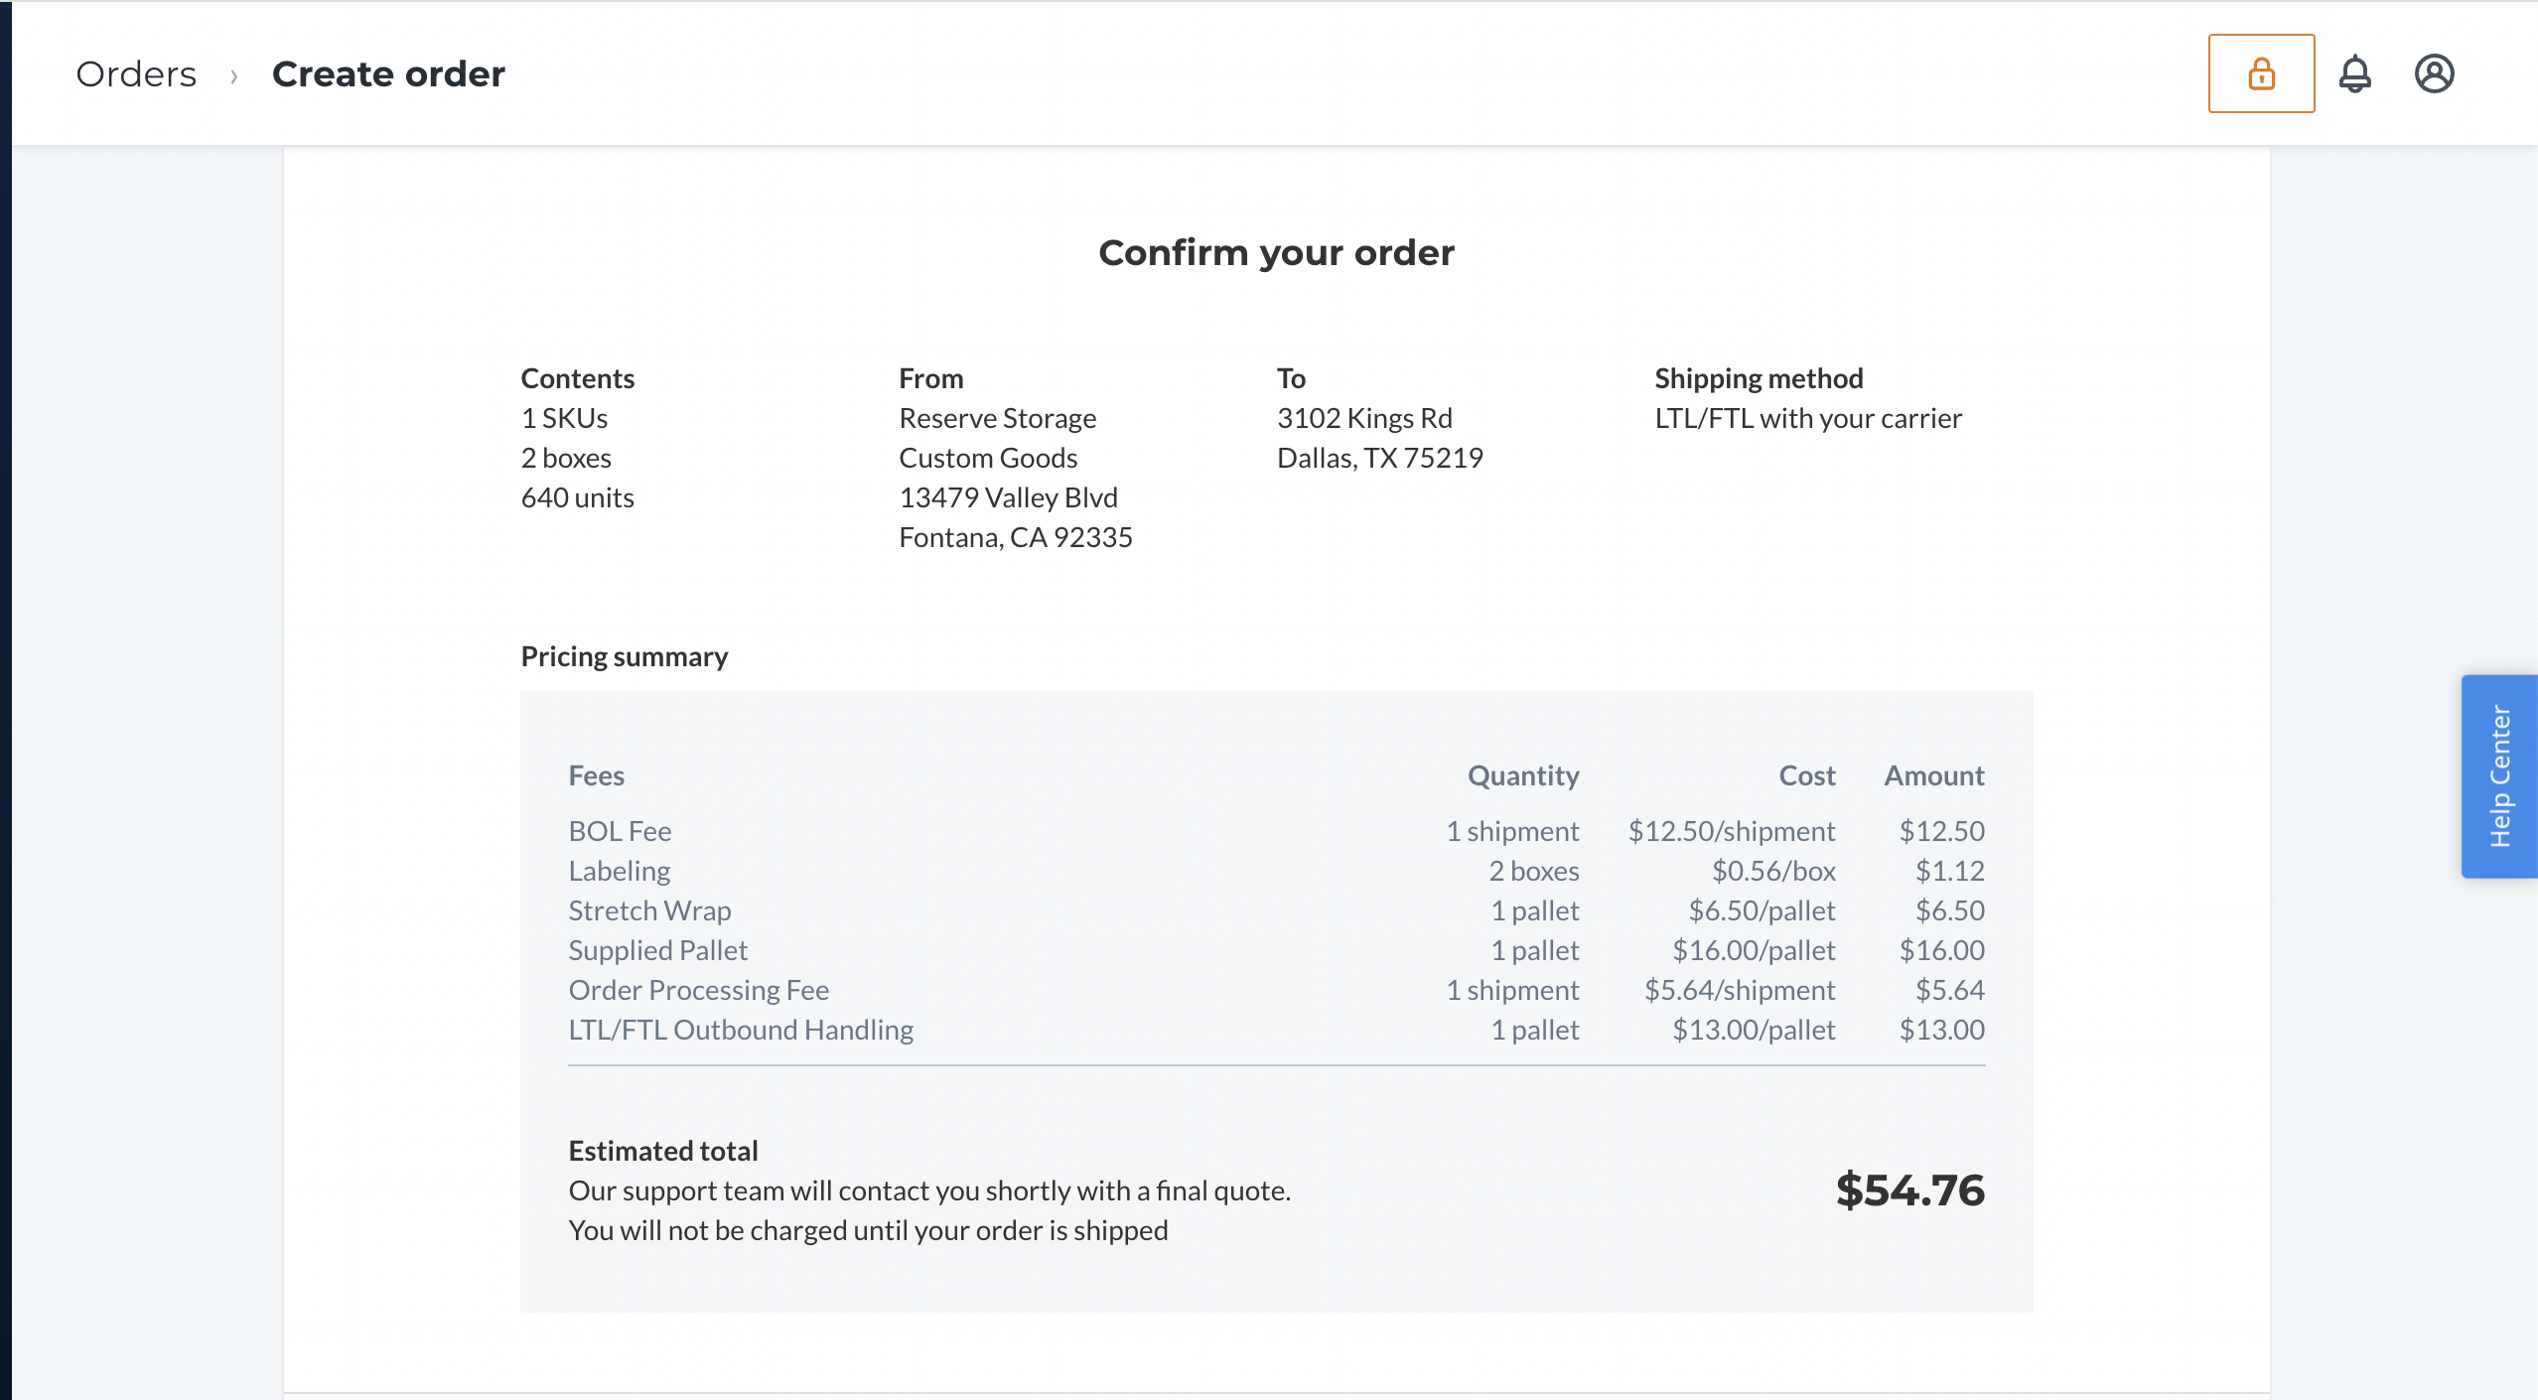Image resolution: width=2538 pixels, height=1400 pixels.
Task: Click the $12.50/shipment cost value
Action: (1731, 831)
